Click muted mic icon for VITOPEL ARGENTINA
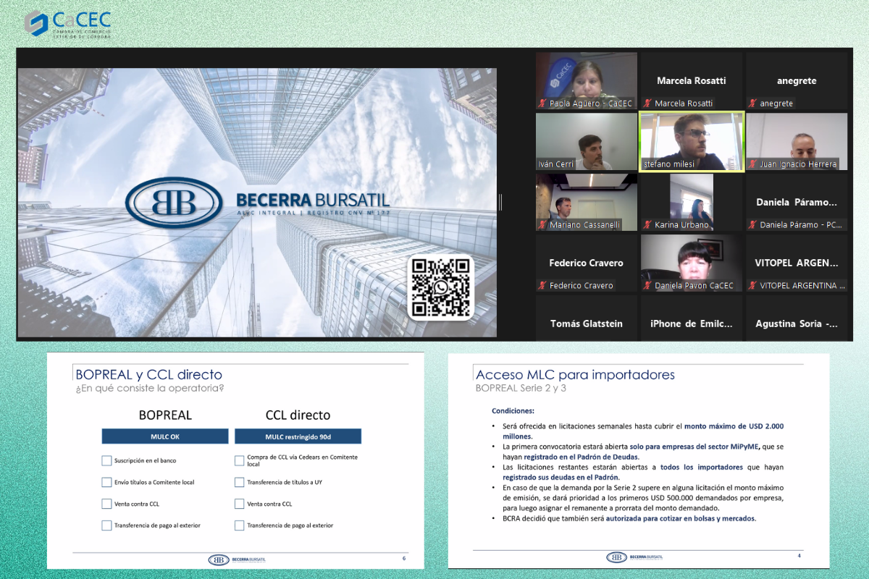The height and width of the screenshot is (579, 869). point(752,286)
